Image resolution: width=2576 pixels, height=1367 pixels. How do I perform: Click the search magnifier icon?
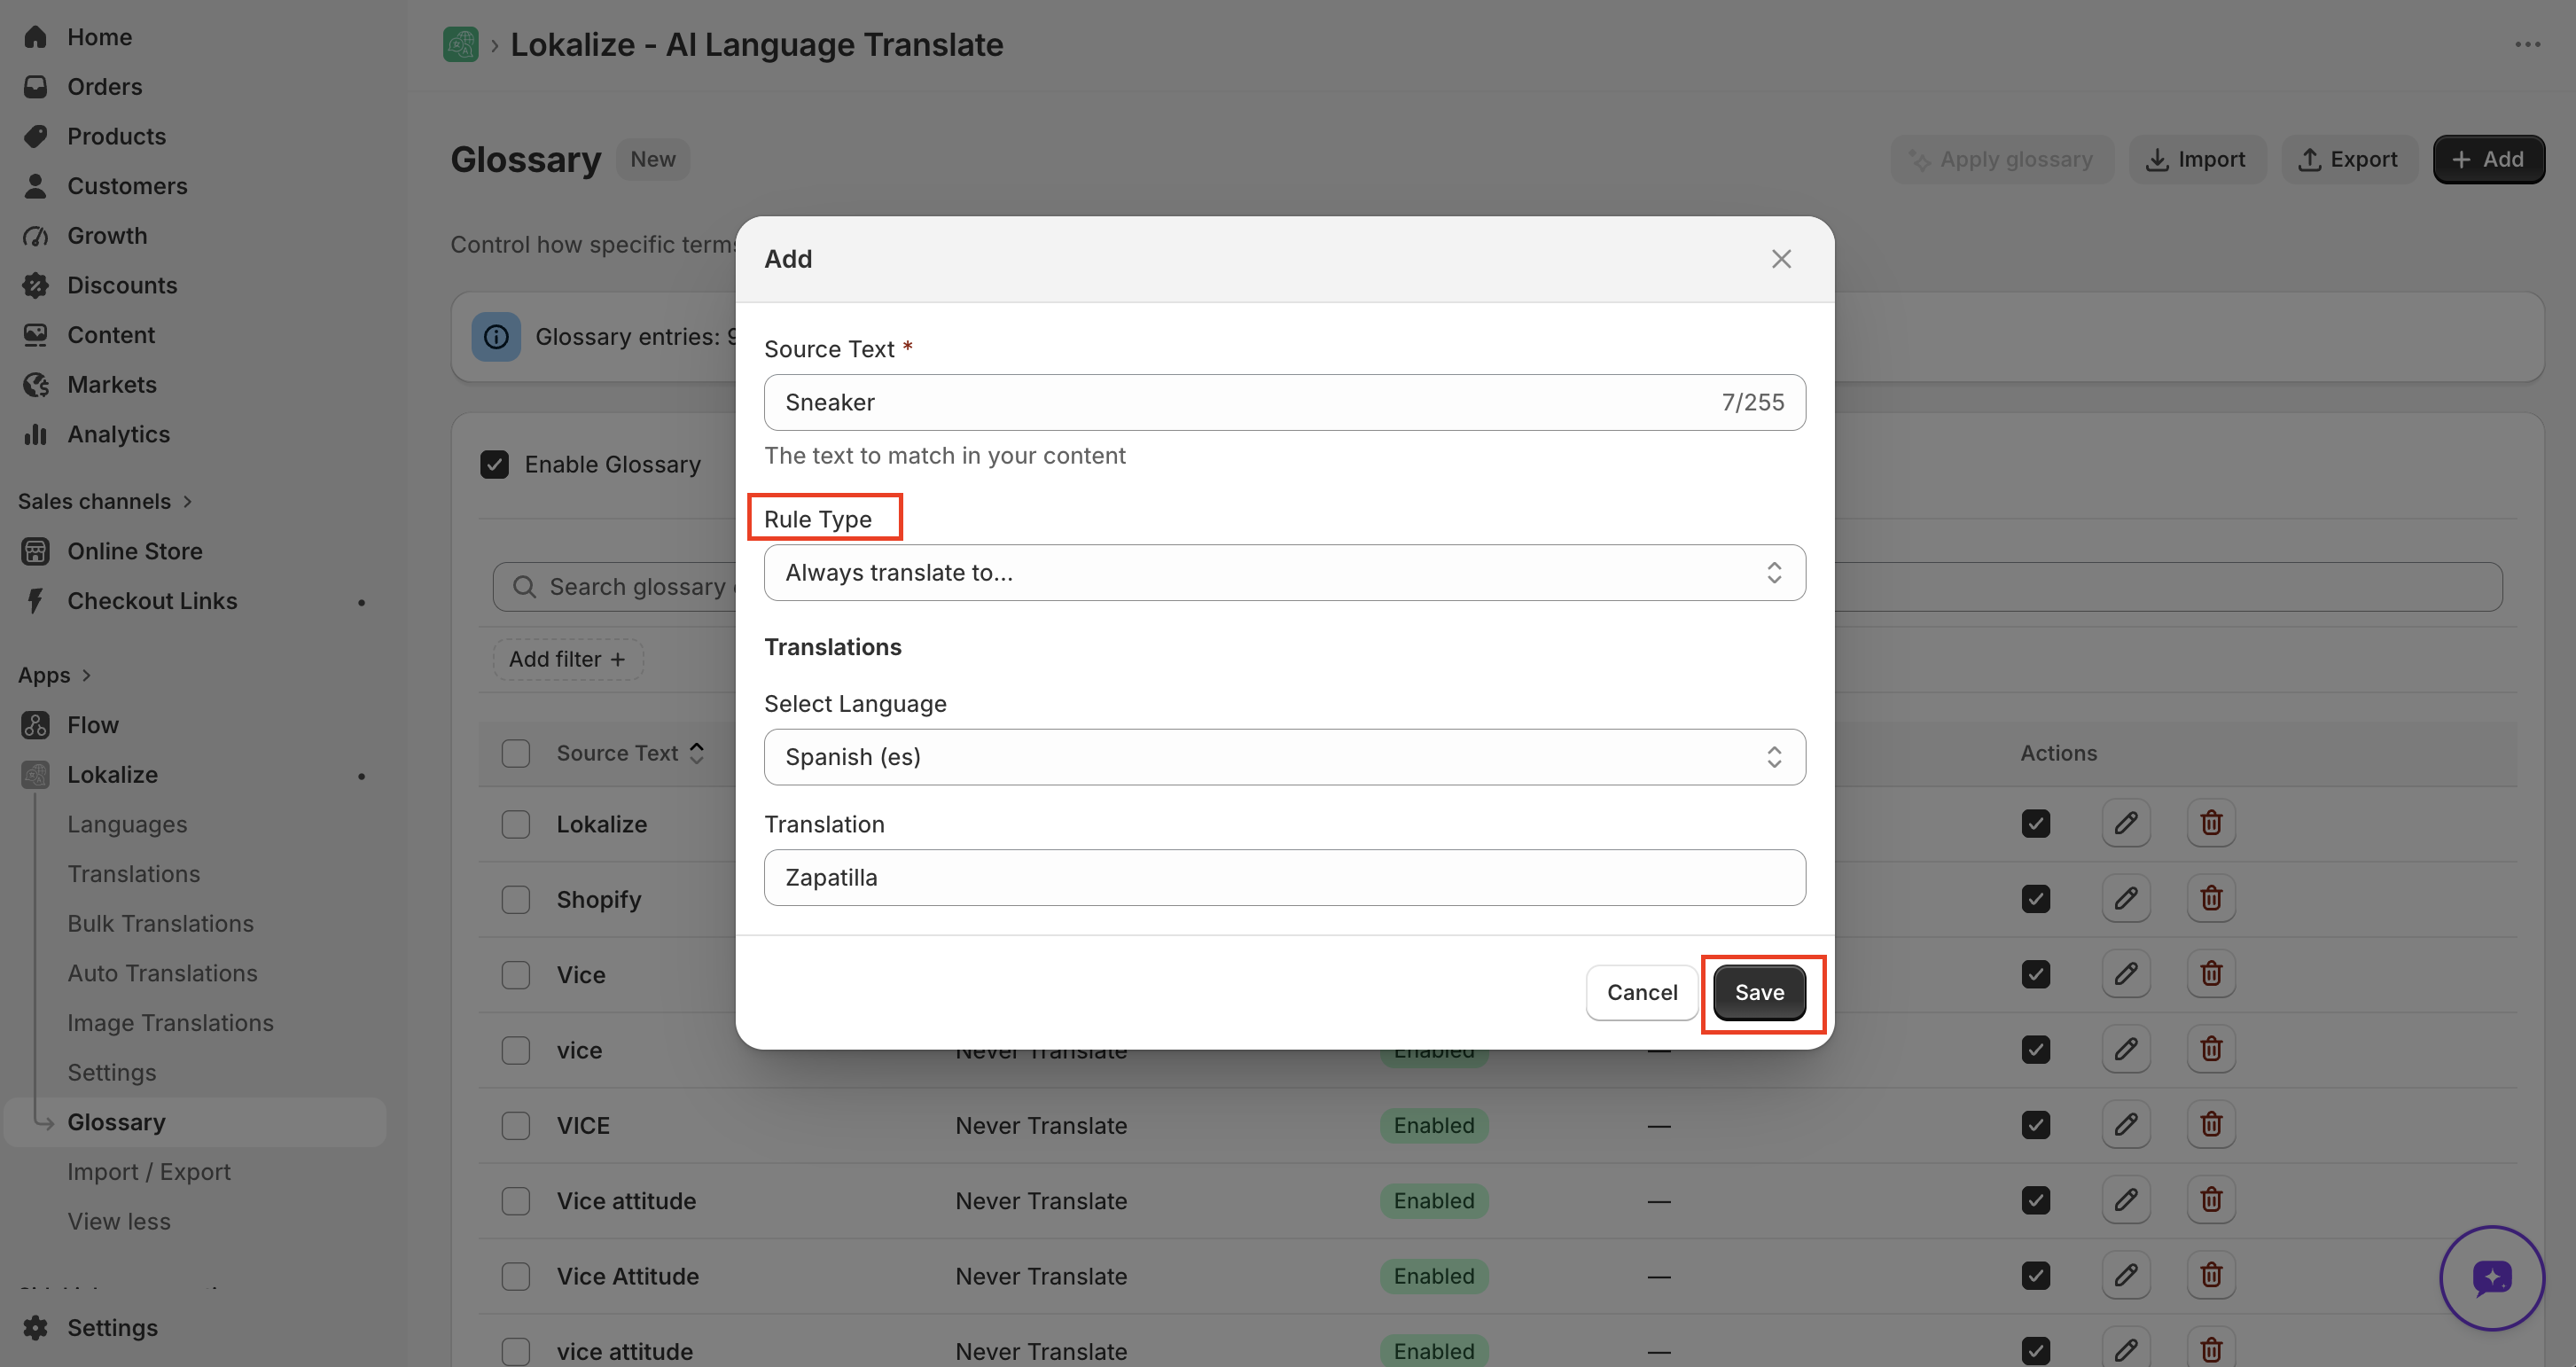tap(524, 587)
